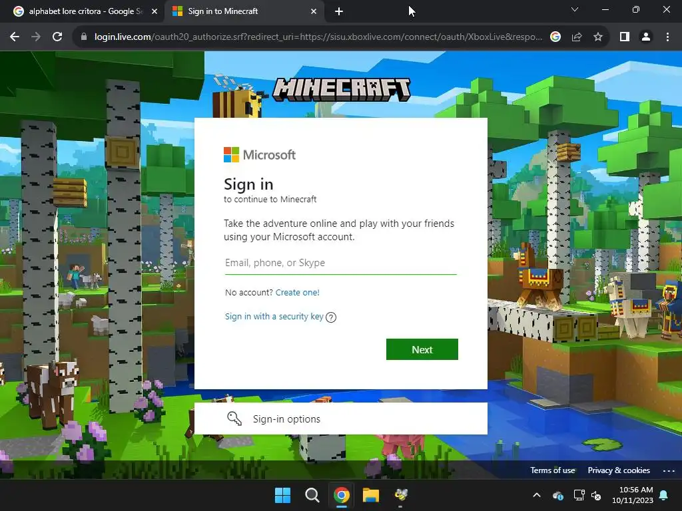This screenshot has width=682, height=511.
Task: Open Sign-in options
Action: [x=340, y=419]
